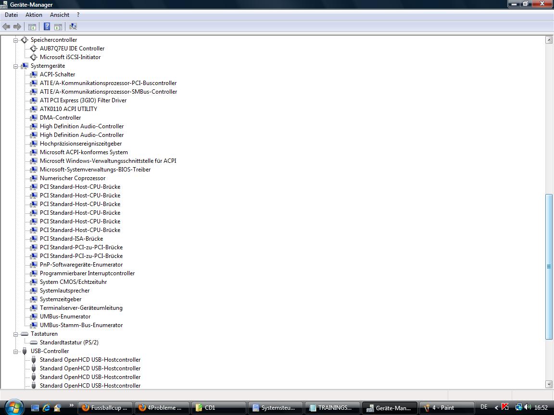Toggle the console tree pane icon
The width and height of the screenshot is (554, 415).
point(32,26)
